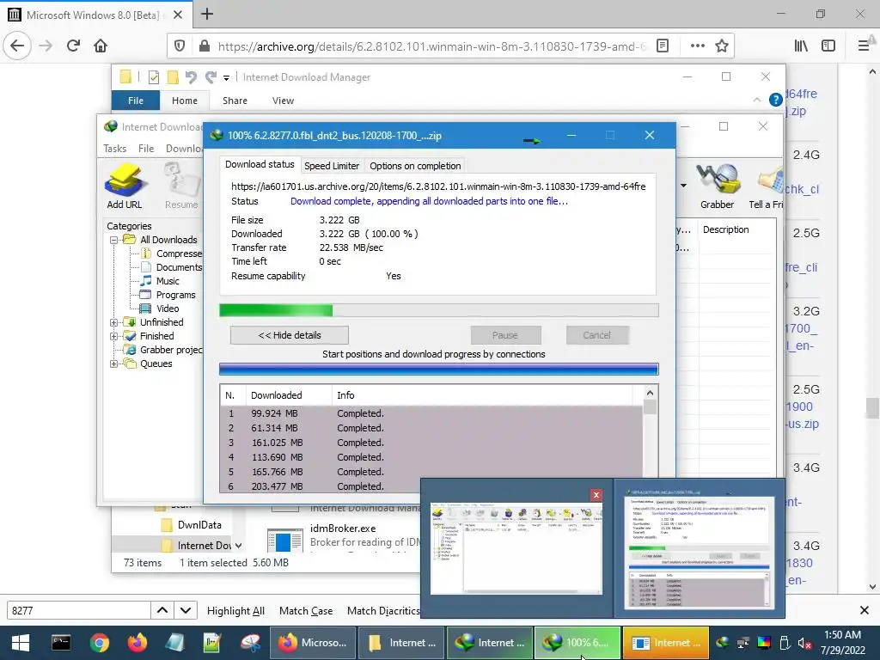Expand the Queues category

(x=114, y=364)
